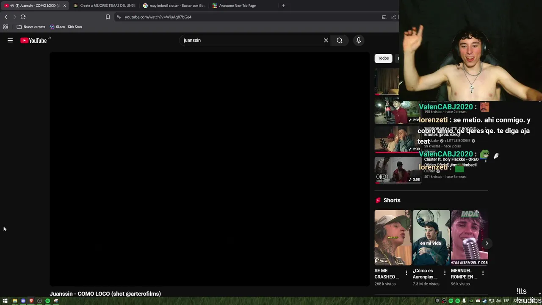Go forward with the browser forward arrow
Viewport: 542px width, 305px height.
pyautogui.click(x=14, y=17)
